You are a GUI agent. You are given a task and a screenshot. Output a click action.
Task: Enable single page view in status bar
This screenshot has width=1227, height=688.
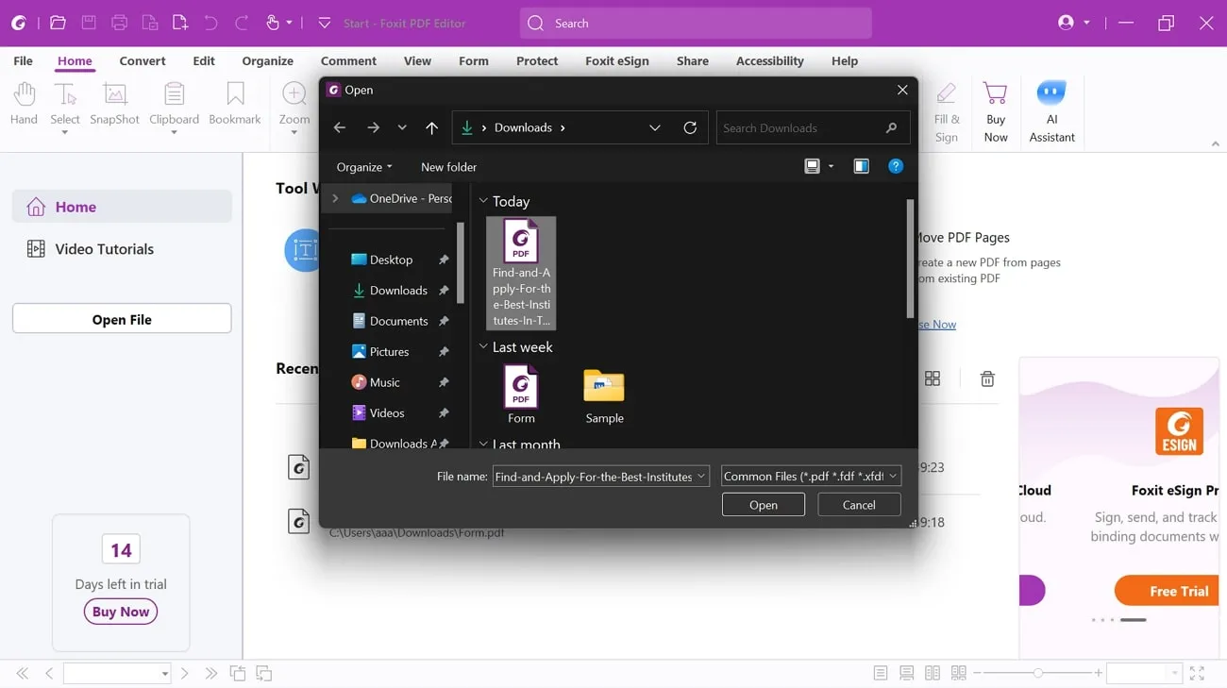click(881, 673)
